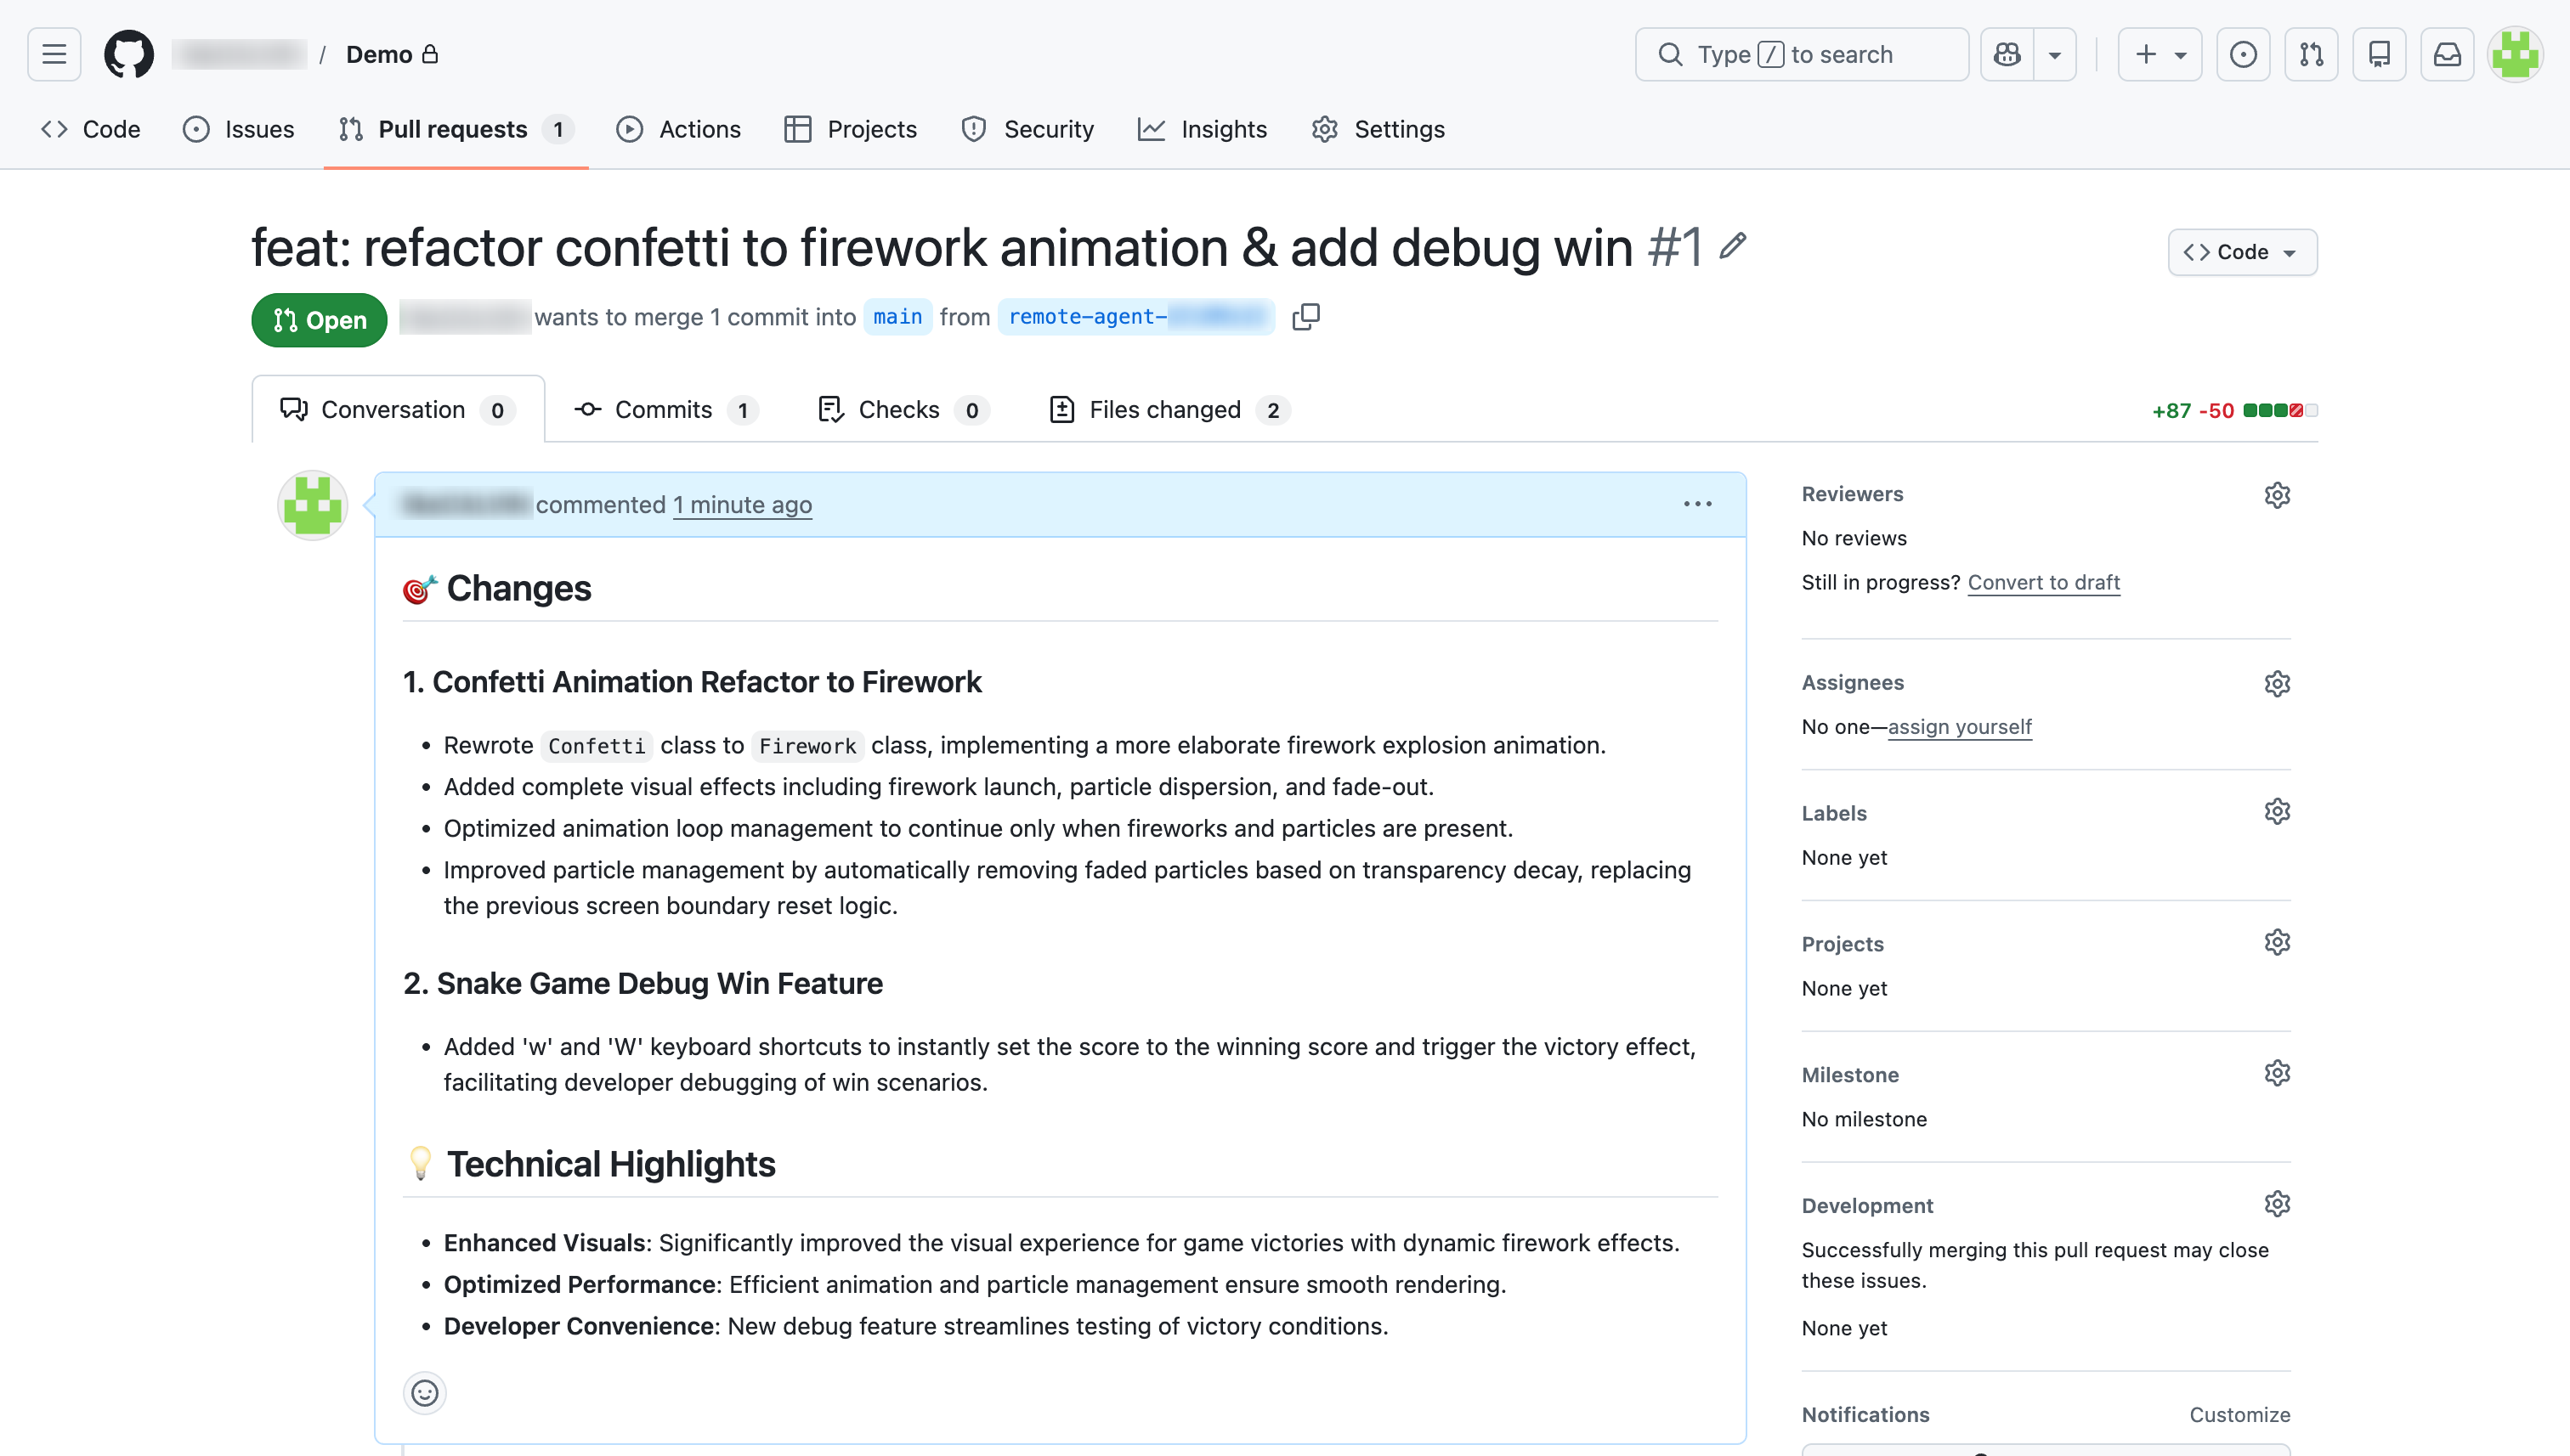
Task: Open the Milestone gear settings
Action: (x=2277, y=1073)
